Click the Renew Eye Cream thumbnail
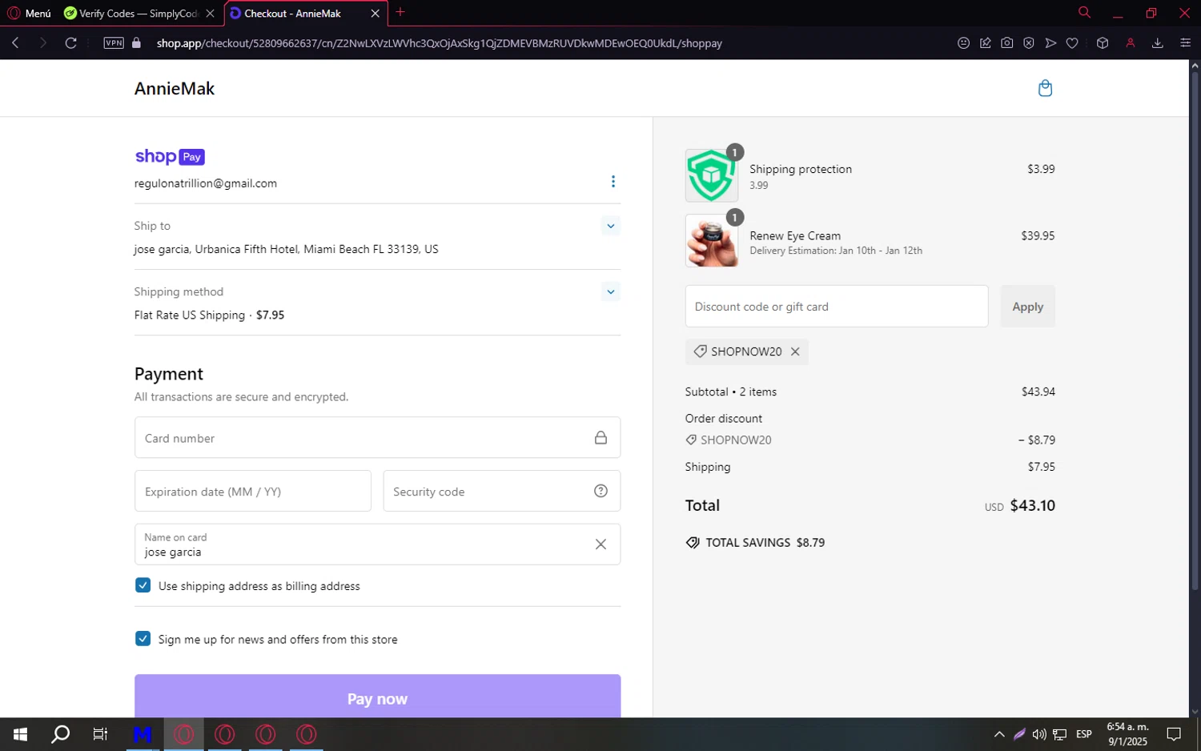The width and height of the screenshot is (1201, 751). pyautogui.click(x=711, y=241)
